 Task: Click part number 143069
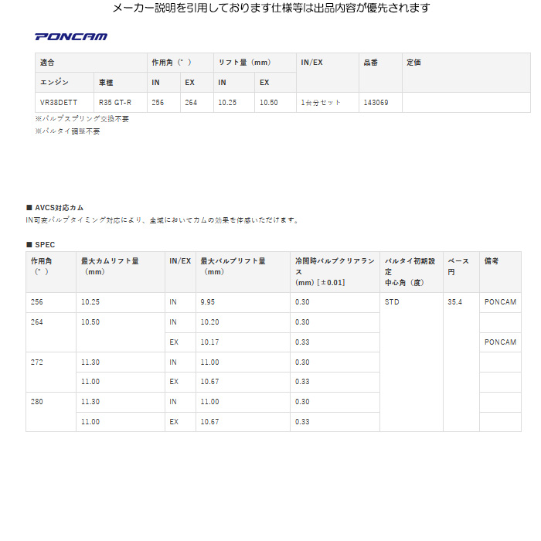point(376,103)
